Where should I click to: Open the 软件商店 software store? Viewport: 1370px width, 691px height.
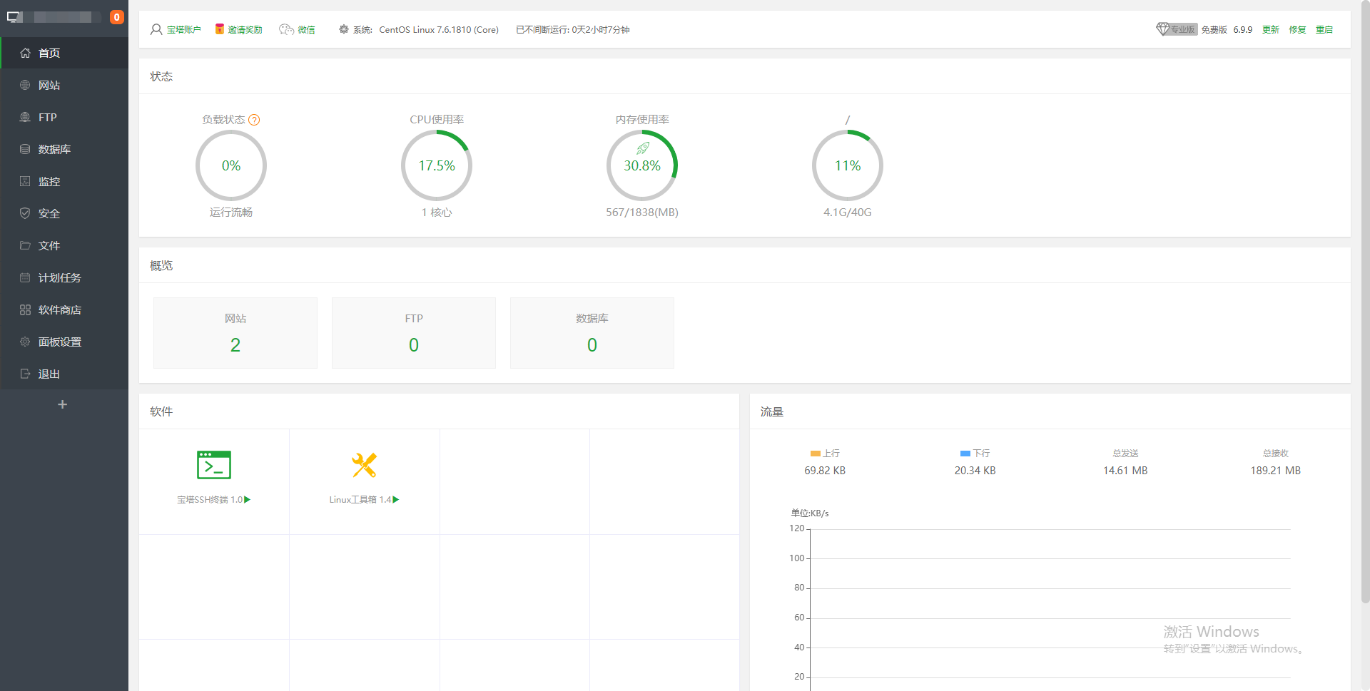coord(64,309)
